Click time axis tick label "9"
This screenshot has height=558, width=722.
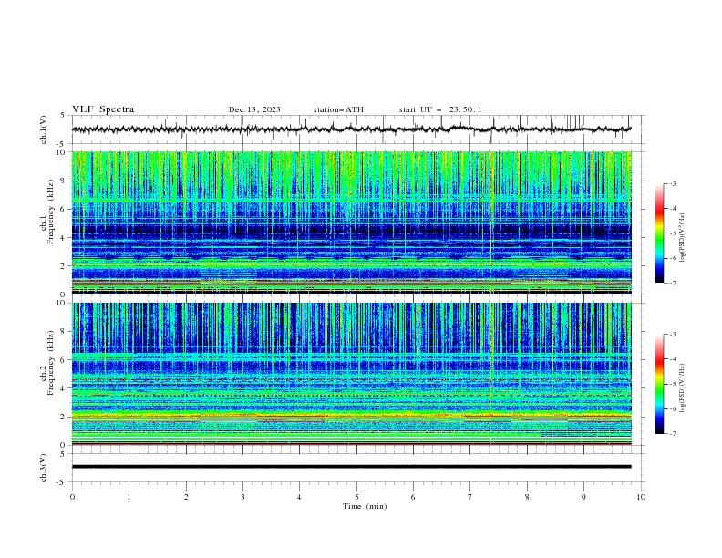pyautogui.click(x=583, y=497)
